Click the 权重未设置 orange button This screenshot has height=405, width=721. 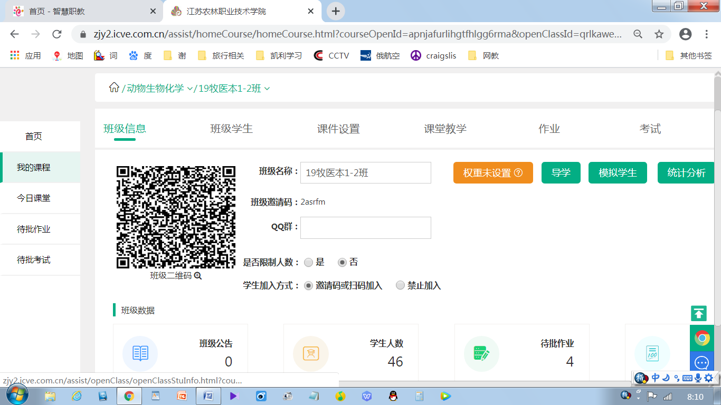click(493, 173)
